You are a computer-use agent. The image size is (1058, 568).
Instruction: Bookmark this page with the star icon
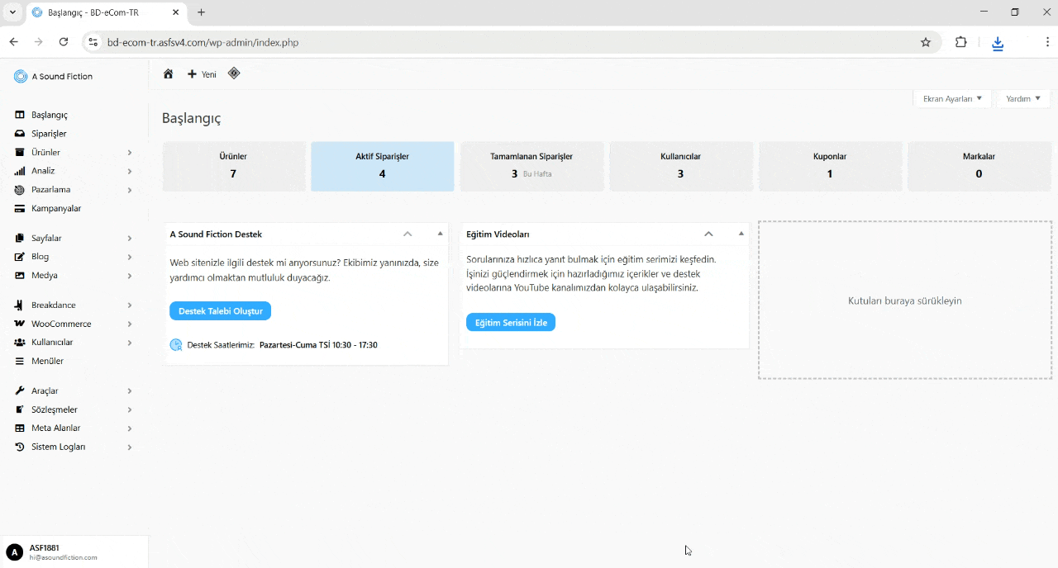(926, 42)
